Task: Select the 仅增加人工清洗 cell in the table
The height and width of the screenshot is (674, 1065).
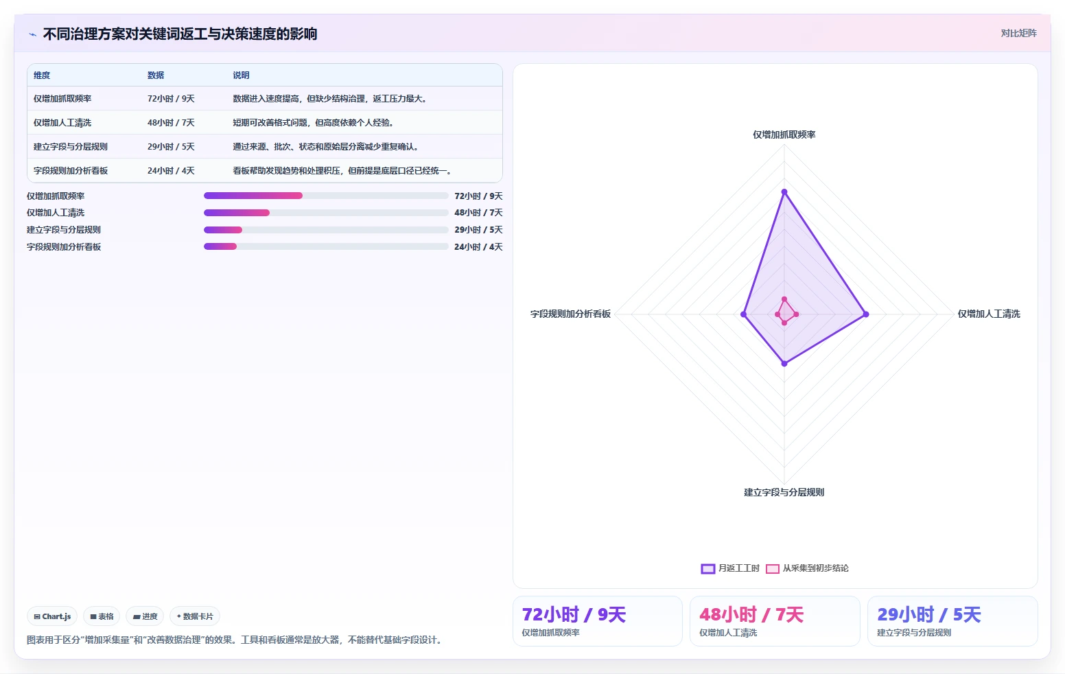Action: [62, 123]
